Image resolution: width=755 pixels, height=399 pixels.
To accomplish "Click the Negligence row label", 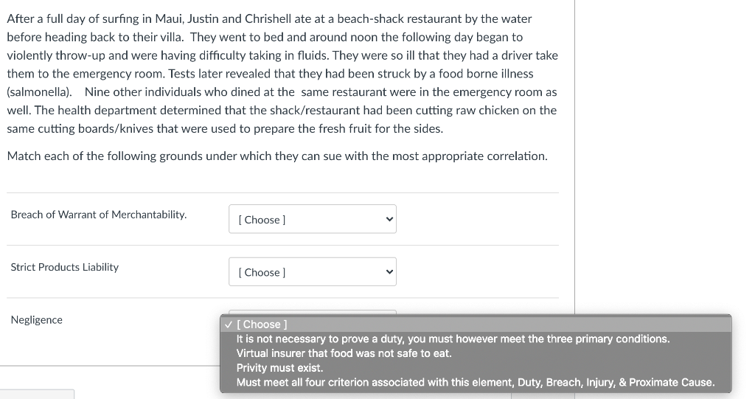I will [37, 320].
